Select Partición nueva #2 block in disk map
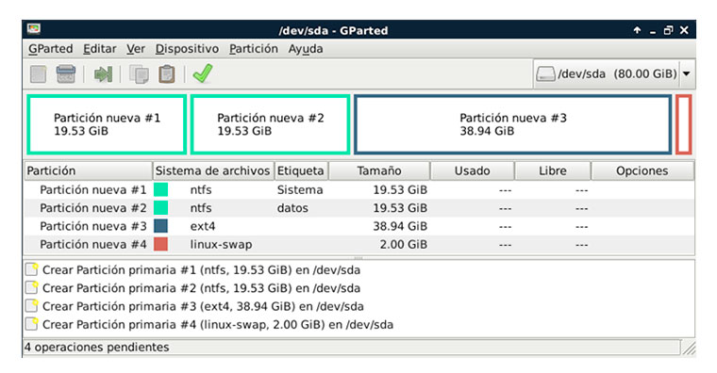717x373 pixels. (270, 124)
